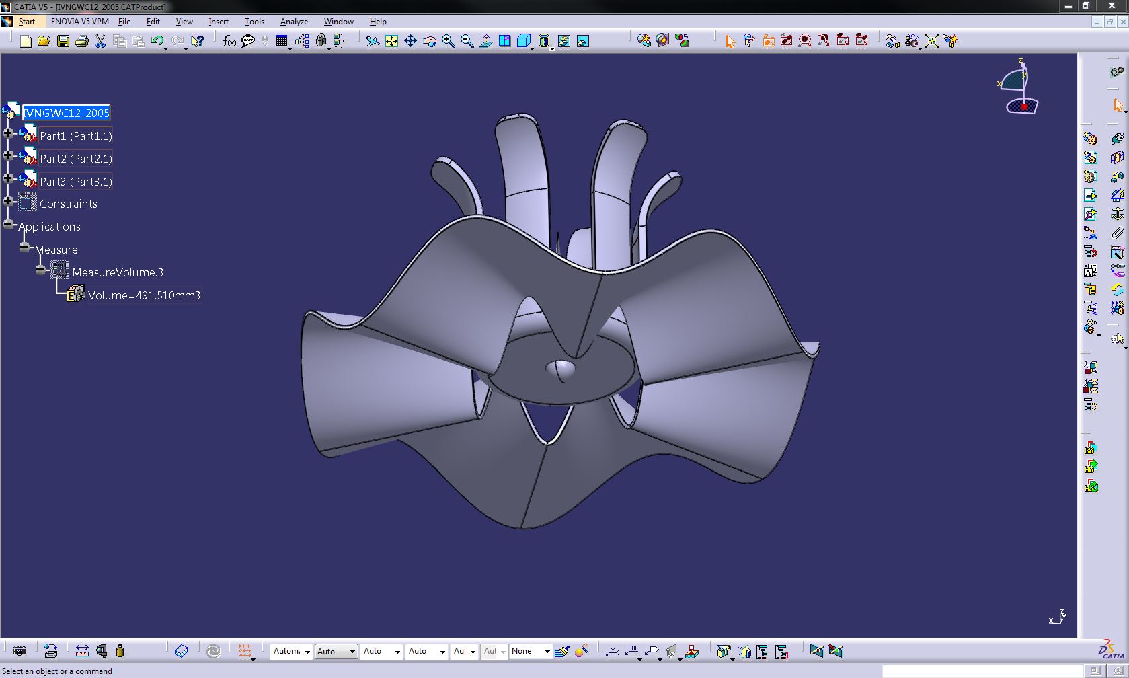Open the Tools menu

[254, 22]
